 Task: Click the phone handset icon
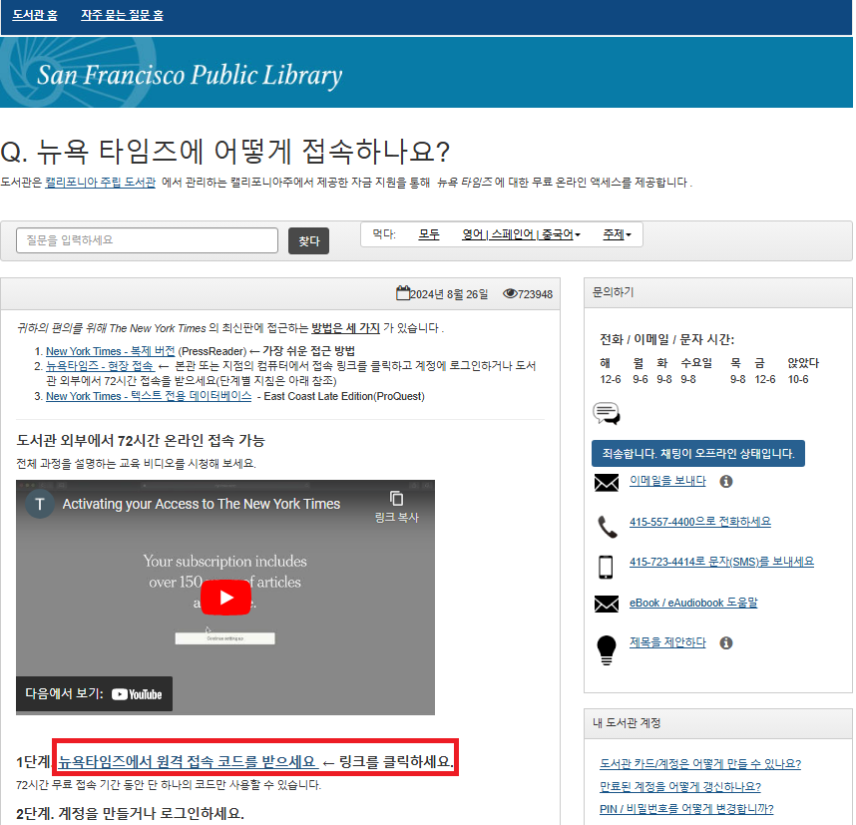pos(607,527)
